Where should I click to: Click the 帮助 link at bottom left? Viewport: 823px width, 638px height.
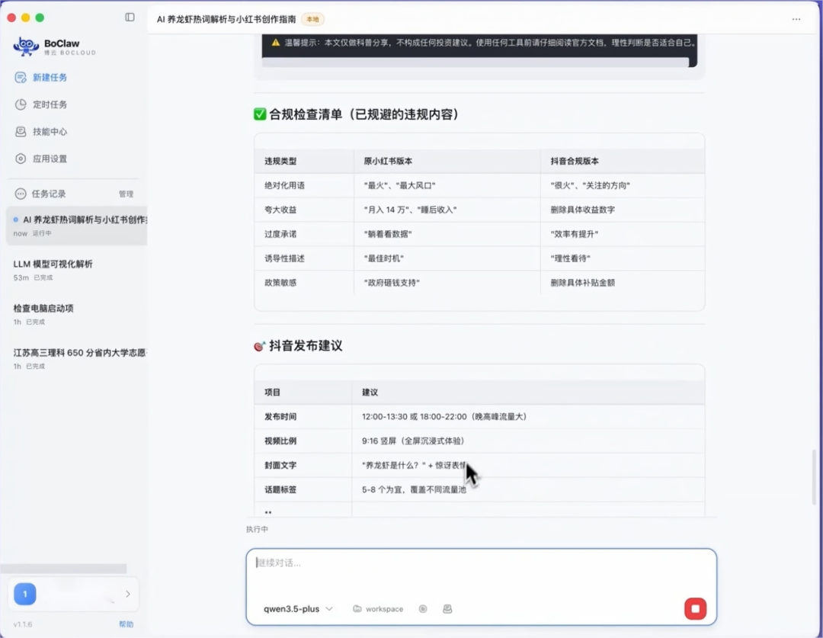click(x=126, y=624)
